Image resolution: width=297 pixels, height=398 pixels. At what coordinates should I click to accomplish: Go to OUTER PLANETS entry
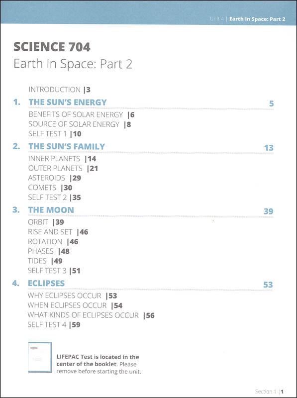click(x=63, y=169)
